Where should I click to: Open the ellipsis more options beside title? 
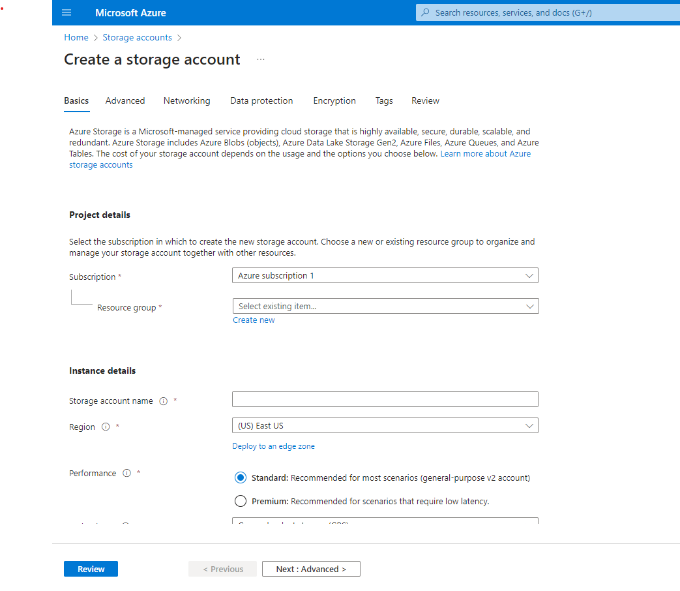261,59
